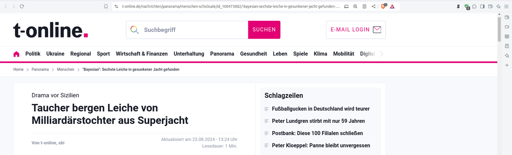
Task: Open E-MAIL LOGIN button
Action: pos(356,30)
